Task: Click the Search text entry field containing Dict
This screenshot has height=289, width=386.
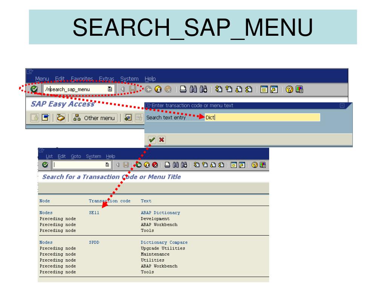Action: click(x=262, y=117)
